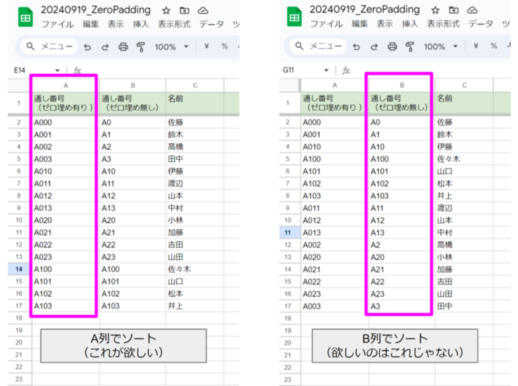The image size is (518, 386).
Task: Open the 100% zoom dropdown in E14 window
Action: click(171, 47)
